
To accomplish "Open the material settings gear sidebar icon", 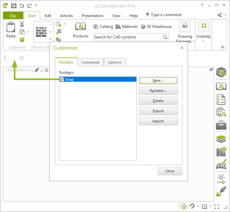I will coord(221,152).
